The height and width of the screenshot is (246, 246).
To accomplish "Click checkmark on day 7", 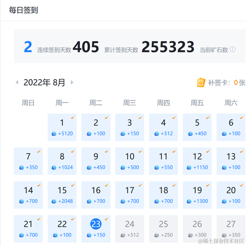I will click(x=39, y=151).
